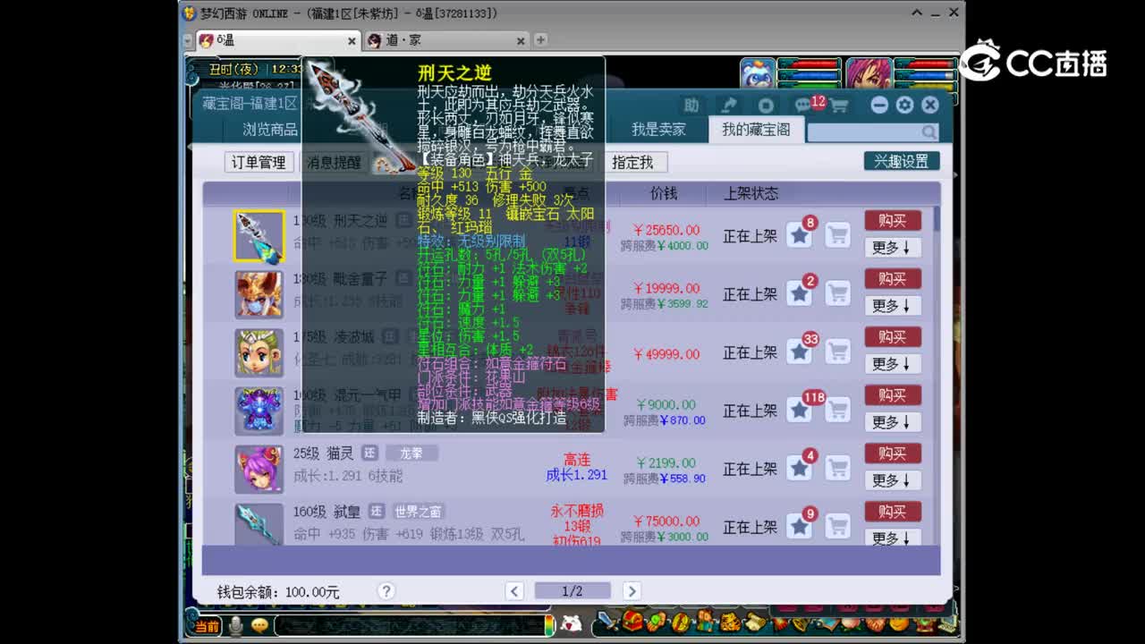
Task: Select the 当前 chat channel button
Action: coord(207,626)
